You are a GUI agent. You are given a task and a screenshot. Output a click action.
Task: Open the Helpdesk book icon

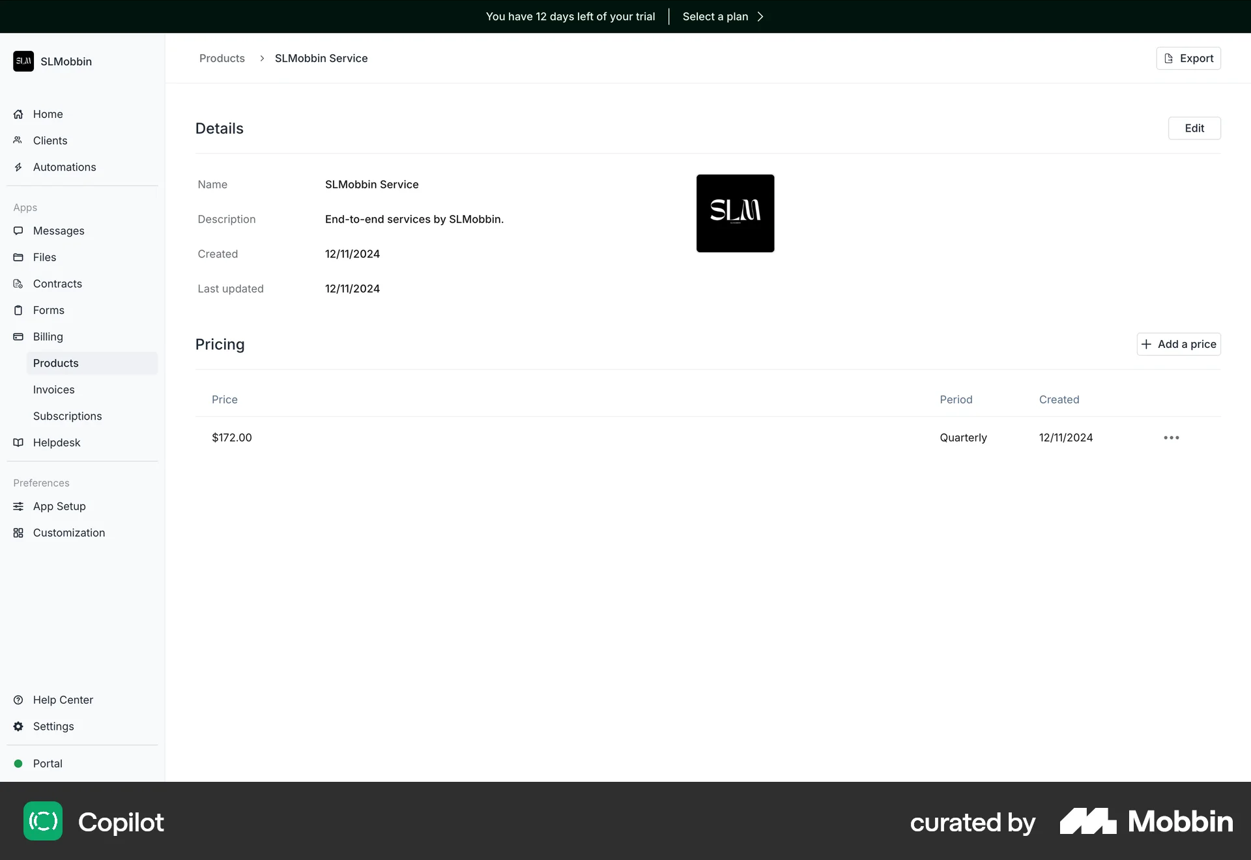[19, 442]
